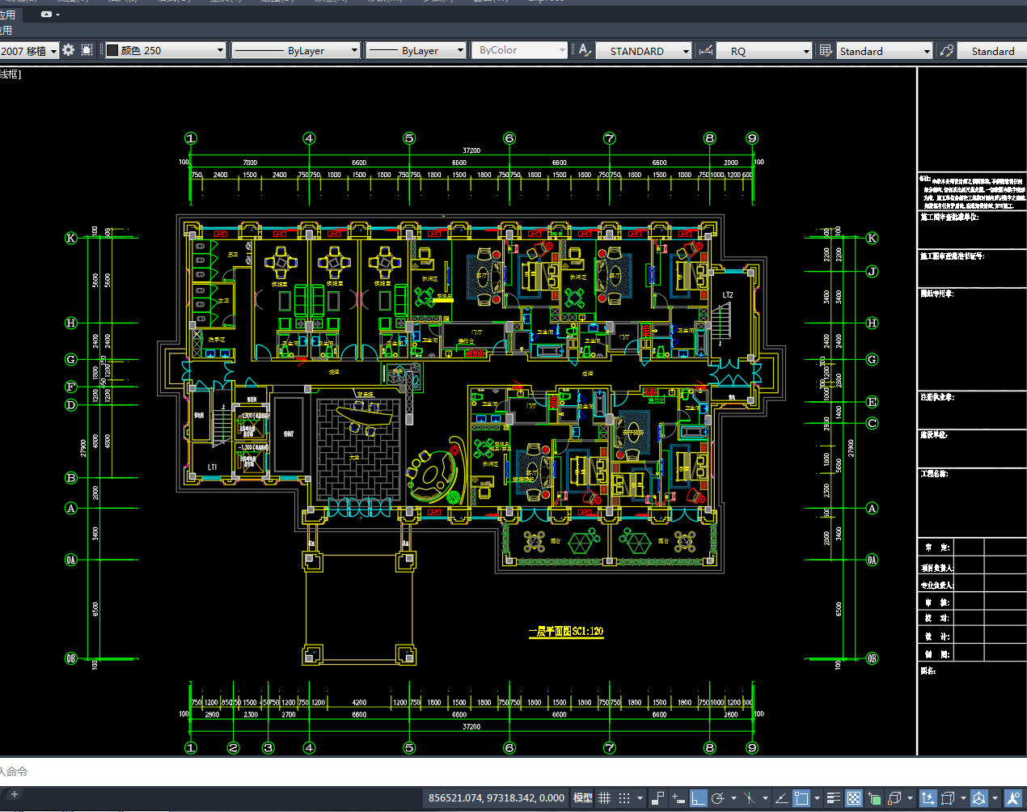
Task: Expand gizmo options arrow
Action: point(995,799)
